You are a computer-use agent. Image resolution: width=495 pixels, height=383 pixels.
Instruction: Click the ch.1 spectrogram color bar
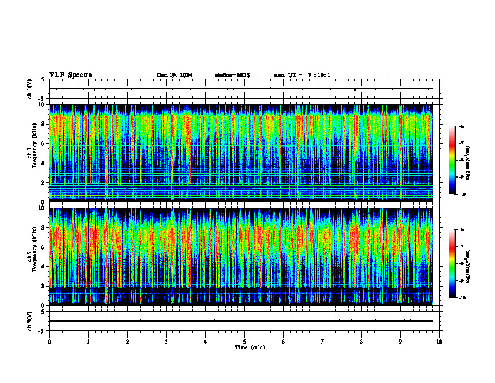(452, 160)
